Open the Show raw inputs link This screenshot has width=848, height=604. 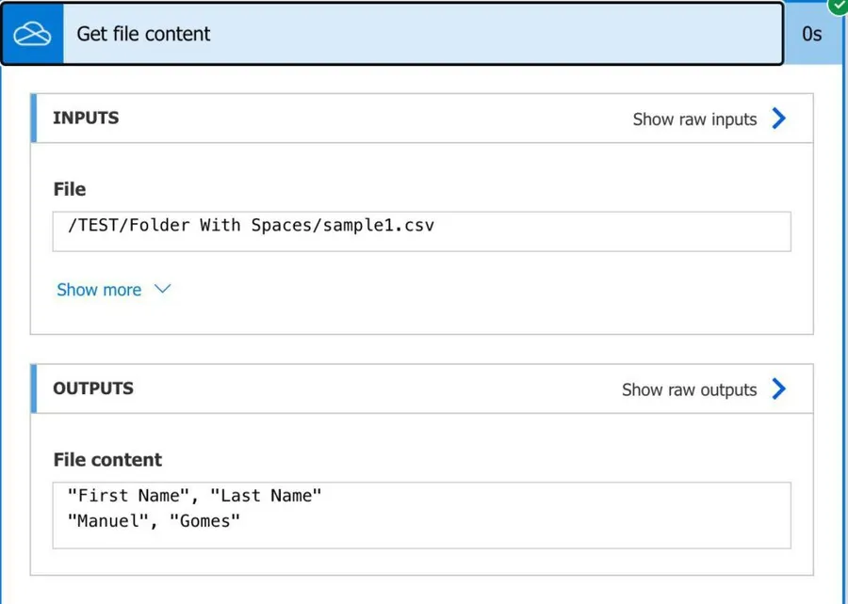(694, 119)
